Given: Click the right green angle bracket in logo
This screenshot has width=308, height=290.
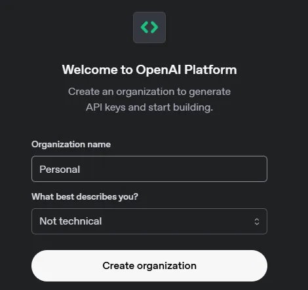Looking at the screenshot, I should (x=155, y=27).
